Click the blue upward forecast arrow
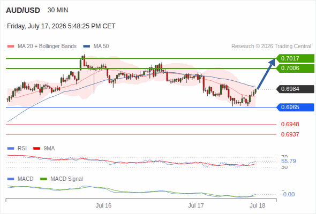The image size is (316, 214). point(266,74)
